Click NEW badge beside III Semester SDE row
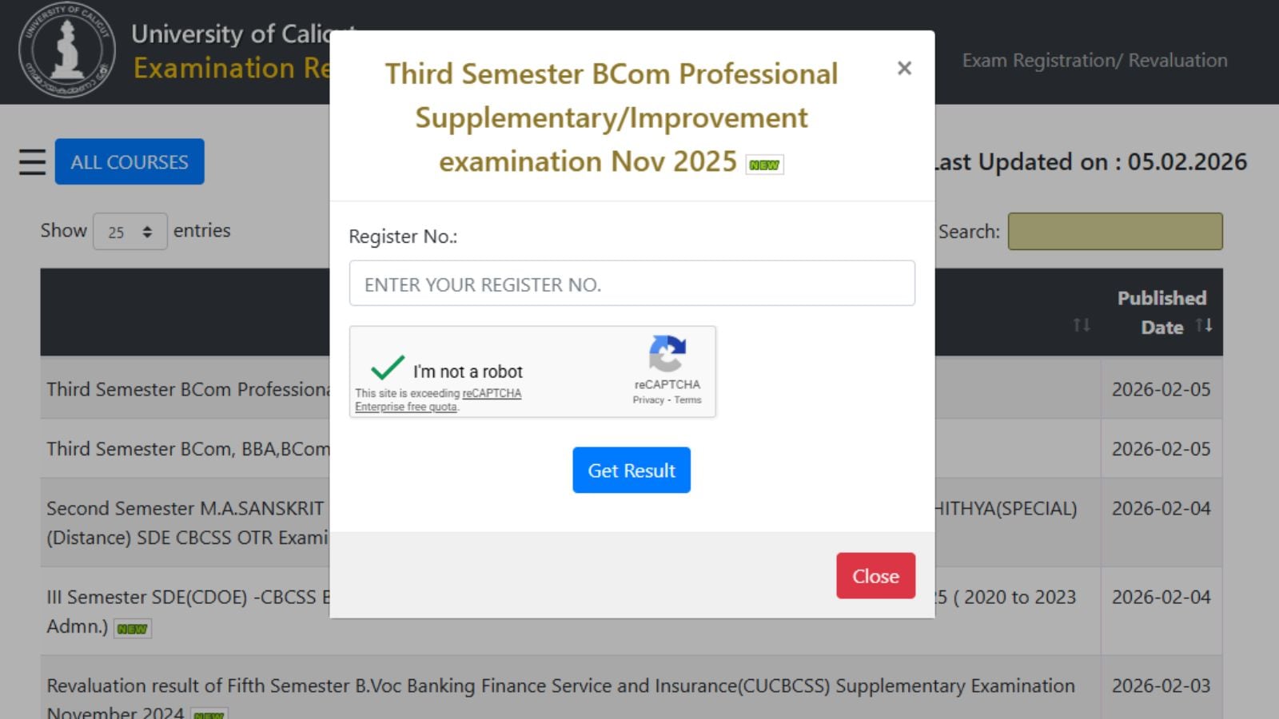Screen dimensions: 1279x719 click(132, 629)
